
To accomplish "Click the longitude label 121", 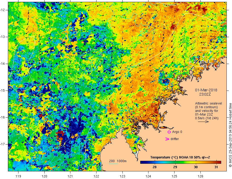I will (x=70, y=176).
